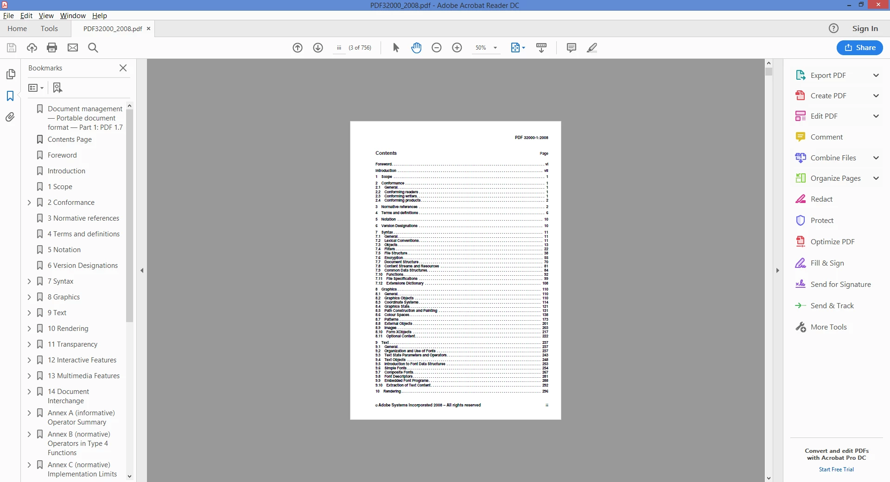Select the Introduction bookmark
Image resolution: width=890 pixels, height=482 pixels.
point(66,171)
